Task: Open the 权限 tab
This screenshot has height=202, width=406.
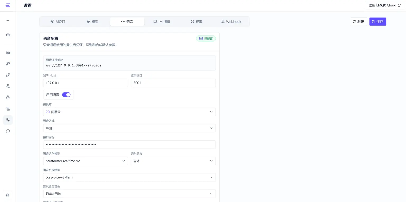Action: click(x=196, y=22)
